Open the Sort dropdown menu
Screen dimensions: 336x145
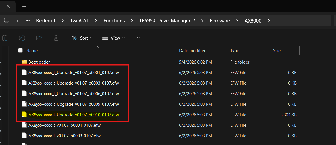(82, 38)
